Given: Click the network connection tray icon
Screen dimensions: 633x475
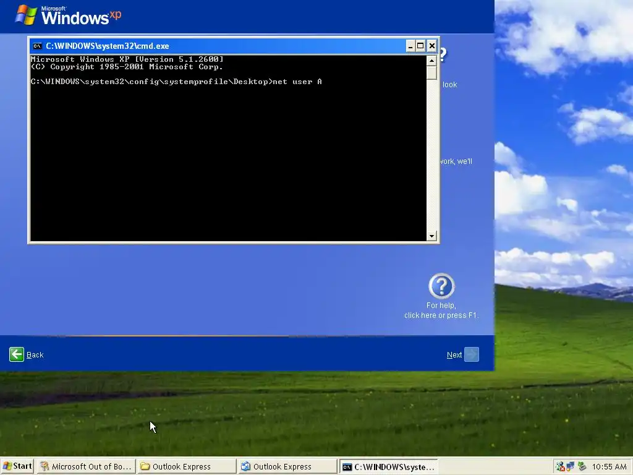Looking at the screenshot, I should [571, 467].
